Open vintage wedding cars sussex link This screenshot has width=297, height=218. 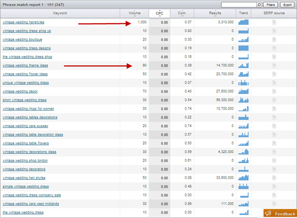(x=25, y=126)
